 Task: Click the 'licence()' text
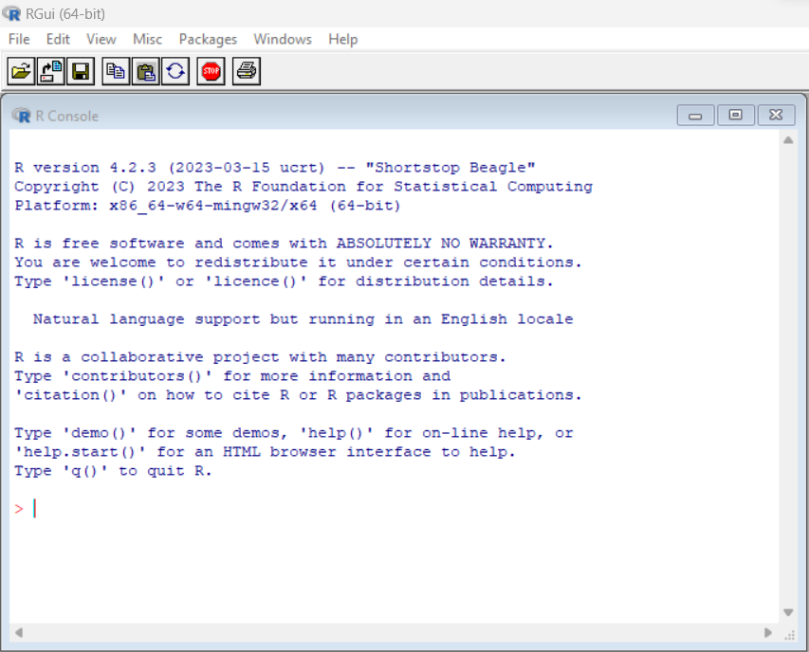[x=255, y=281]
